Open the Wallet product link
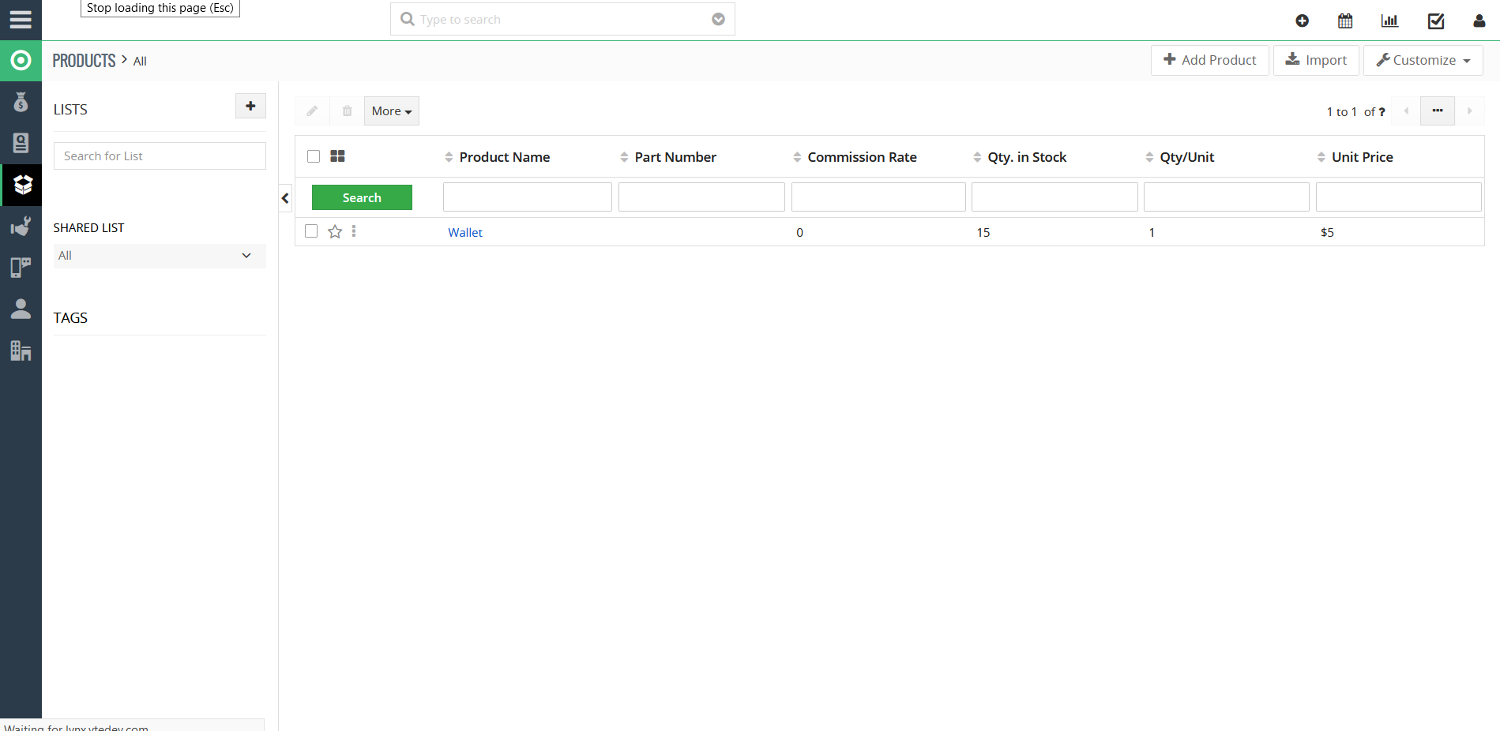1500x731 pixels. 465,232
